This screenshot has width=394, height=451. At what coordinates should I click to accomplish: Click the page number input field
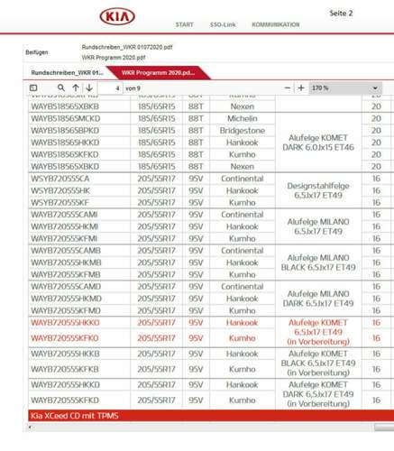[x=110, y=88]
